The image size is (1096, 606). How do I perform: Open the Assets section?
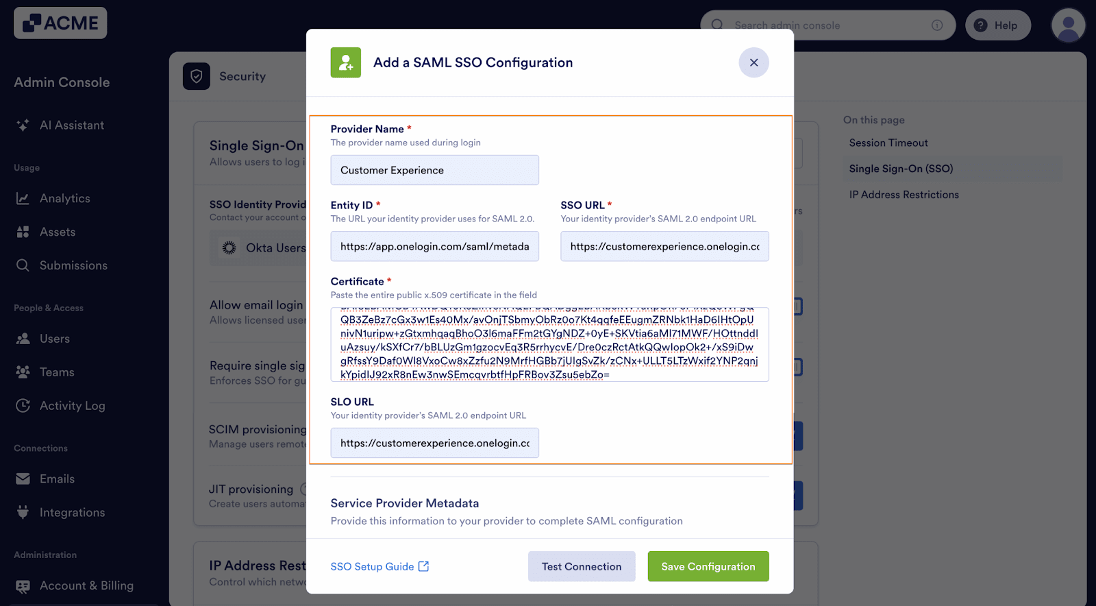pyautogui.click(x=58, y=232)
